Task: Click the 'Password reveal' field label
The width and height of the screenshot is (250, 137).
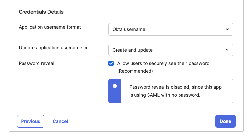Action: [x=37, y=63]
